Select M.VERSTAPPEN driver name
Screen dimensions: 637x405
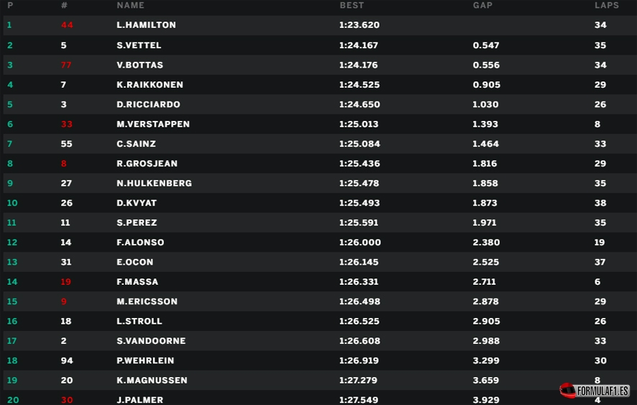(x=153, y=124)
